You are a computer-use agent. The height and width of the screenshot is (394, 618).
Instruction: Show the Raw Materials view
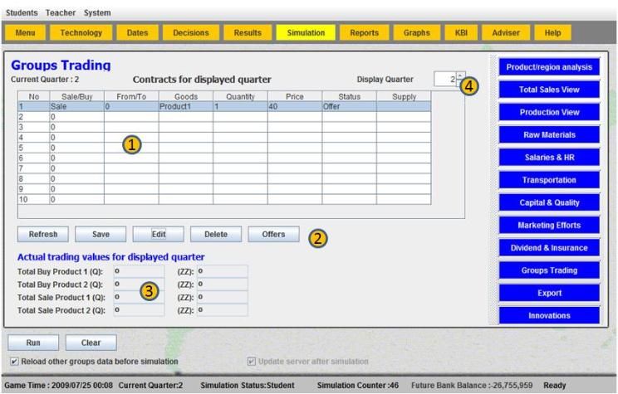point(549,134)
